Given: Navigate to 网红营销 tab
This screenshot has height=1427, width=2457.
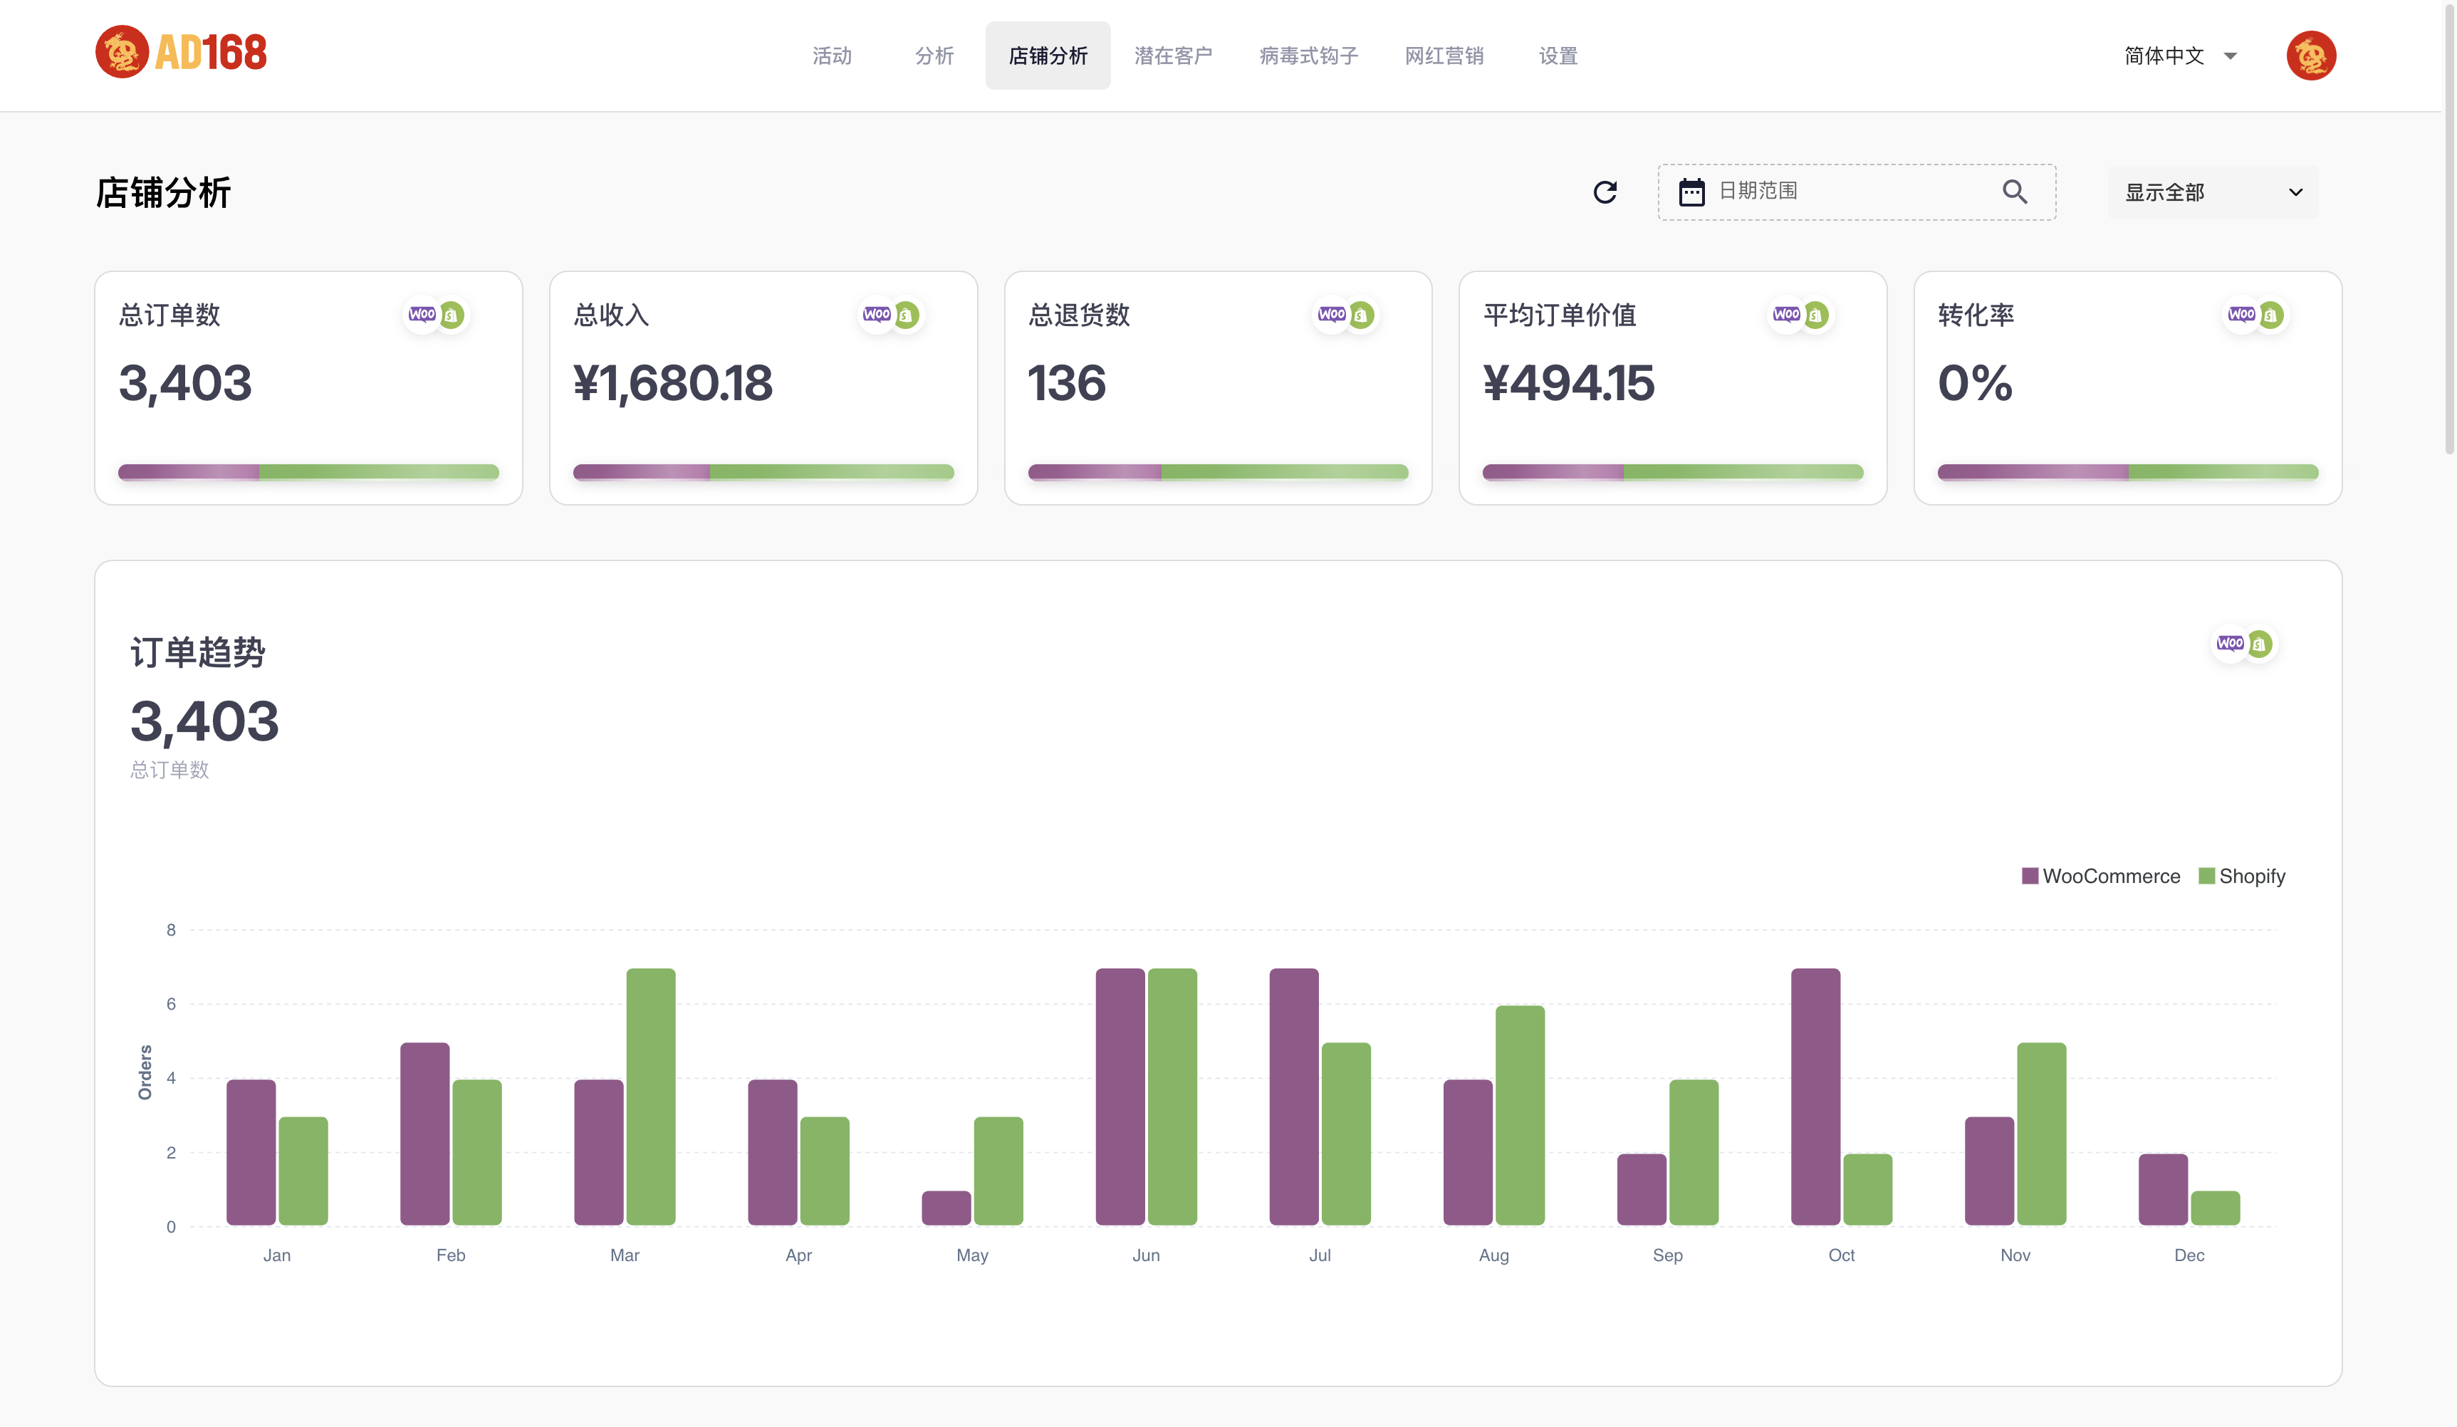Looking at the screenshot, I should (x=1444, y=56).
